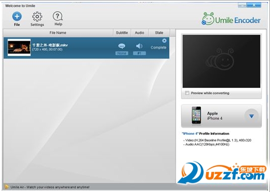Open the subtitle None selector
The height and width of the screenshot is (192, 270).
(x=122, y=53)
